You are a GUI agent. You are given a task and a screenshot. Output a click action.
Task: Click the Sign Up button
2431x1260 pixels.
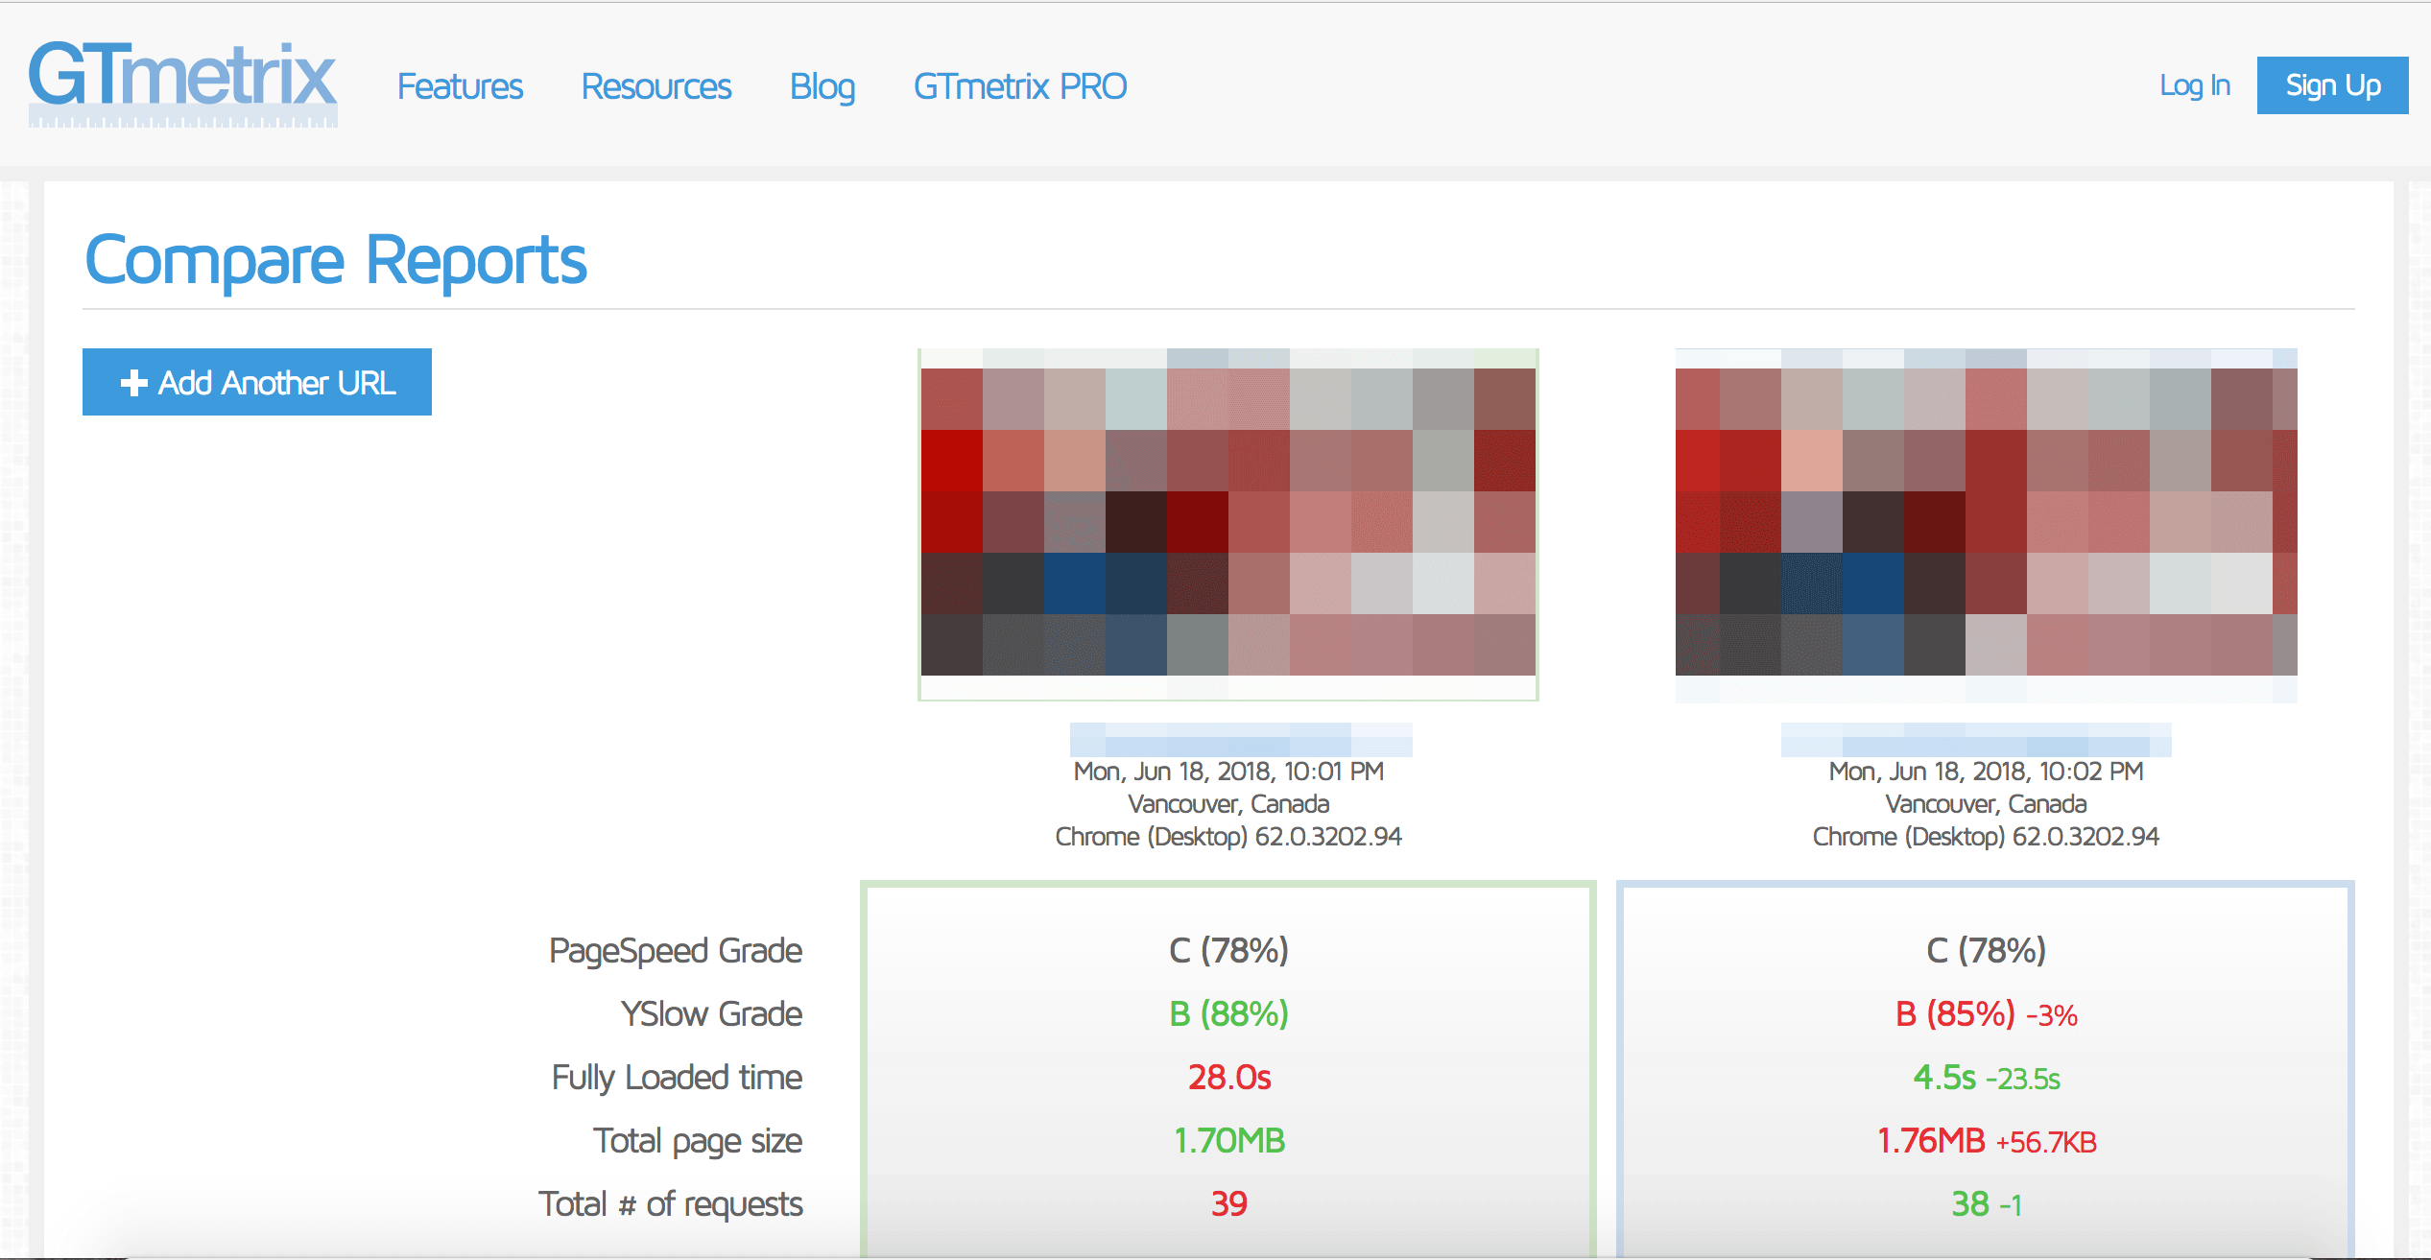pos(2332,85)
